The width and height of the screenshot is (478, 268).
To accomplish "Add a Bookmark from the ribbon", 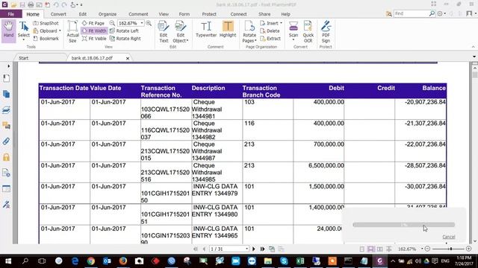I will (x=46, y=39).
